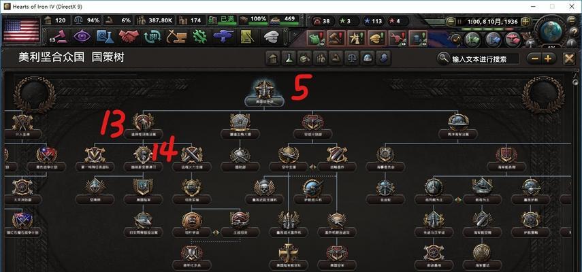Viewport: 582px width, 272px height.
Task: Select the 战略轰炸 bomb focus
Action: tap(337, 158)
